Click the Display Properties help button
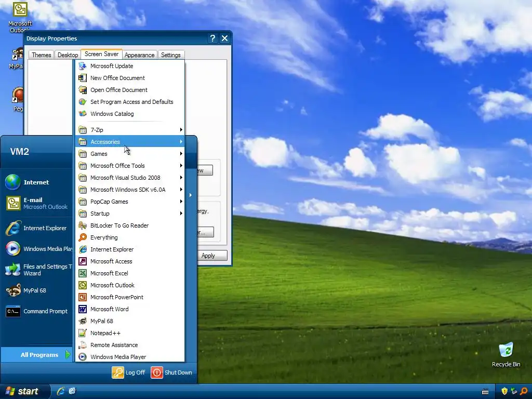 click(x=212, y=38)
